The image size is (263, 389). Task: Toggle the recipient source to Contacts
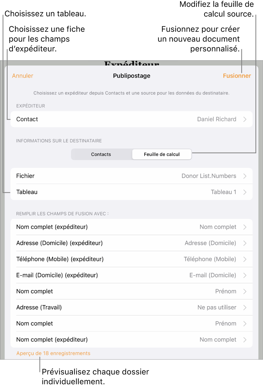coord(101,154)
